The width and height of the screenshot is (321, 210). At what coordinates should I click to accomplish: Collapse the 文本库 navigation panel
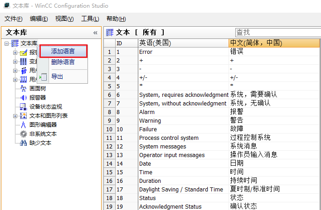coord(95,33)
